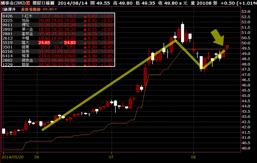The image size is (257, 163).
Task: Select the 1229 聯華 row
Action: click(58, 65)
